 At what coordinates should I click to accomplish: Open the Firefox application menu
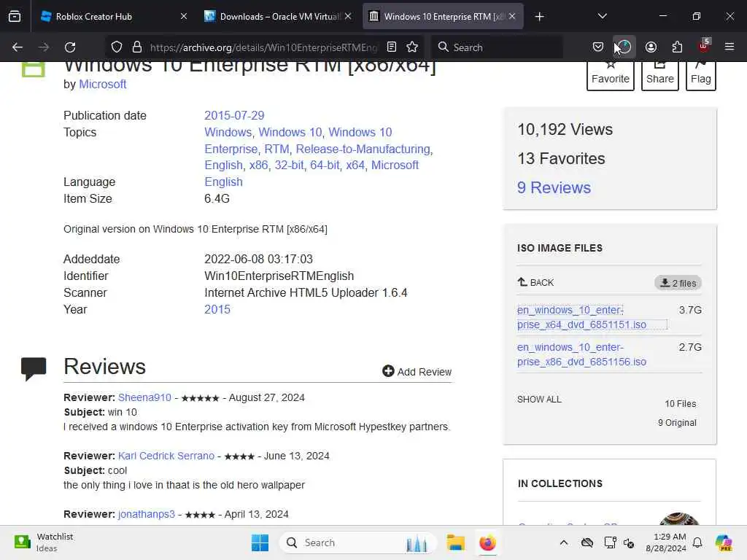pos(729,47)
